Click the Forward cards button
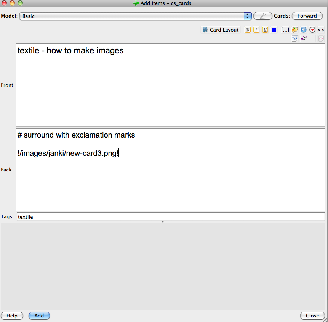Screen dimensions: 328x322 click(x=307, y=16)
